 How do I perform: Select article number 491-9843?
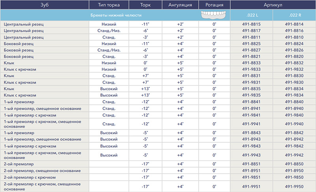coord(251,146)
